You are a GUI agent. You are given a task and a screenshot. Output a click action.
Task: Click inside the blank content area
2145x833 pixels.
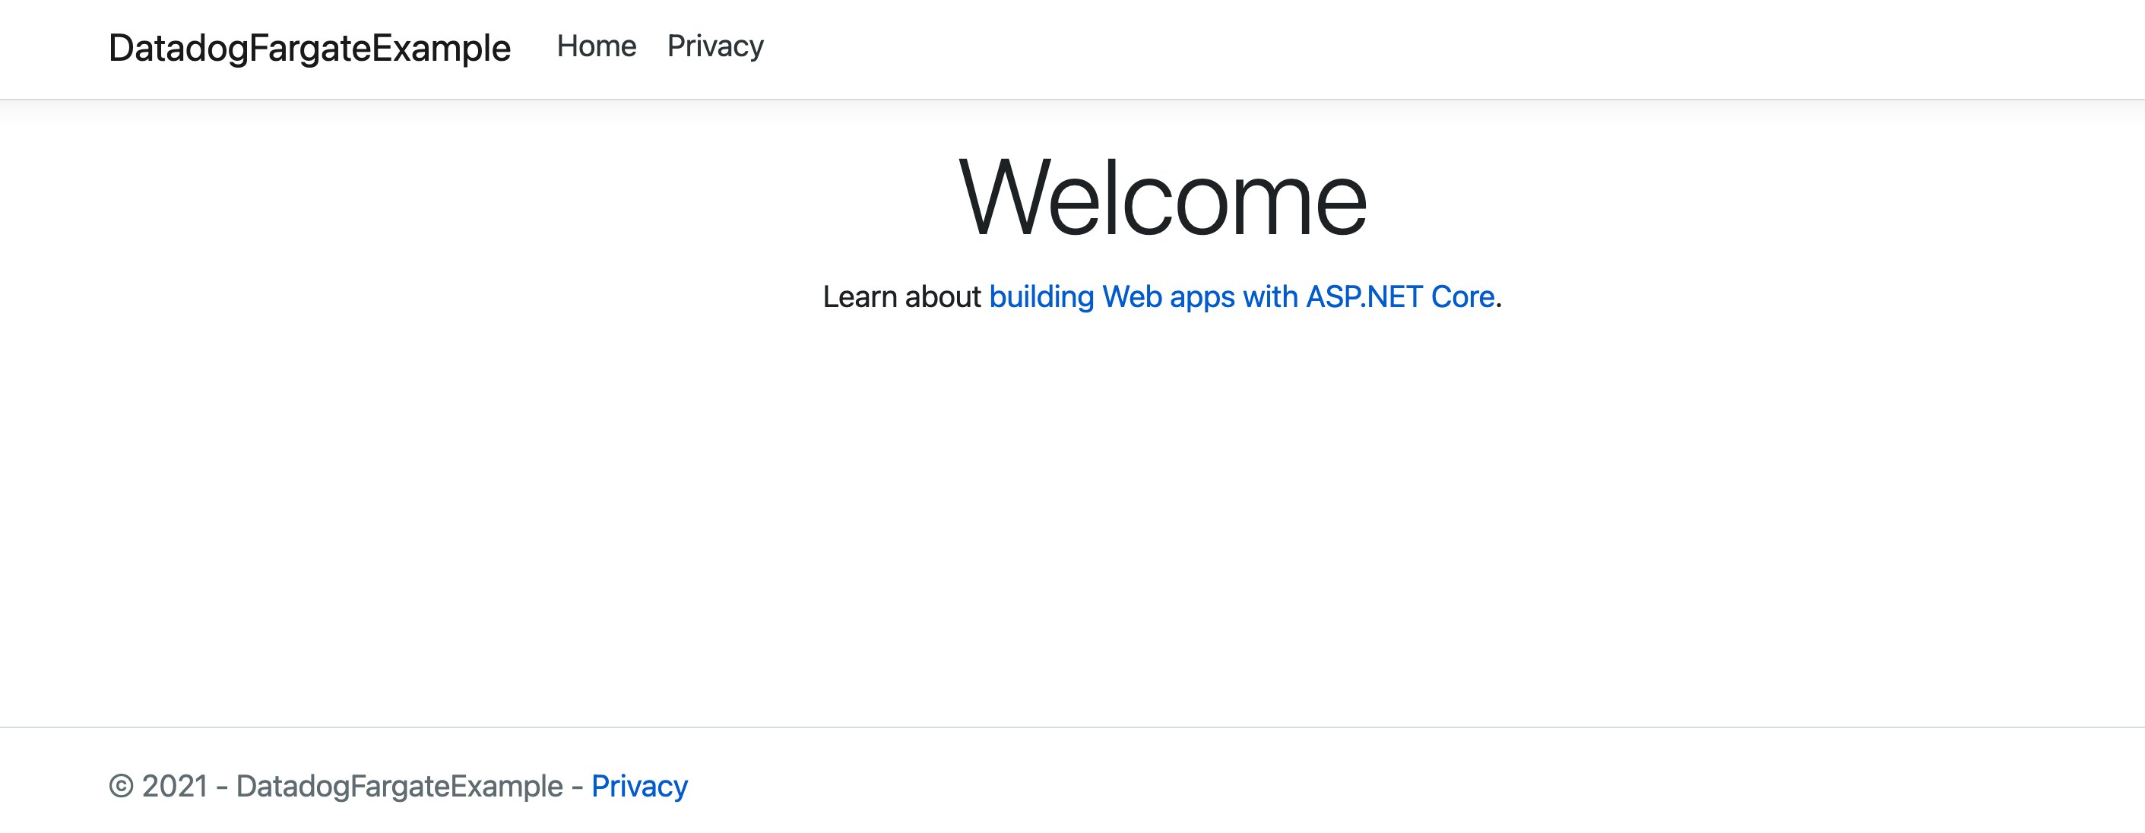(x=1072, y=517)
